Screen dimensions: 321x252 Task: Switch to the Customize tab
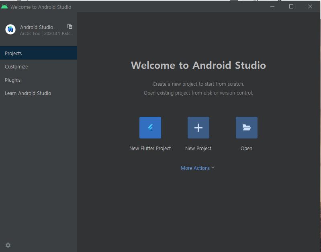[39, 67]
